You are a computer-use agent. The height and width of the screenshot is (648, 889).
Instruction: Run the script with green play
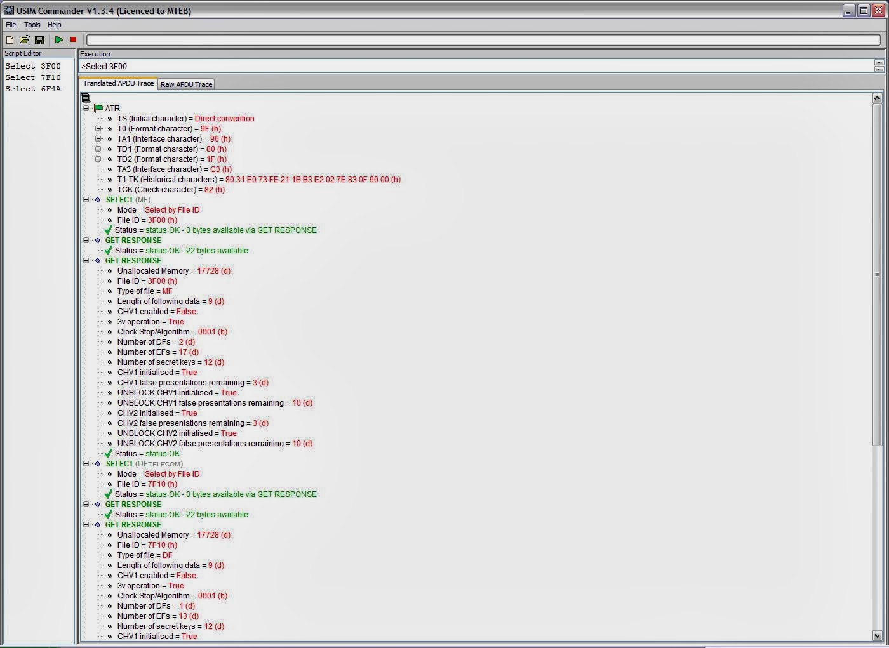(x=58, y=39)
